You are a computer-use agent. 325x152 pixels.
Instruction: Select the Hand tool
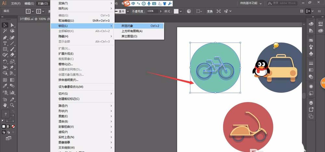point(5,105)
